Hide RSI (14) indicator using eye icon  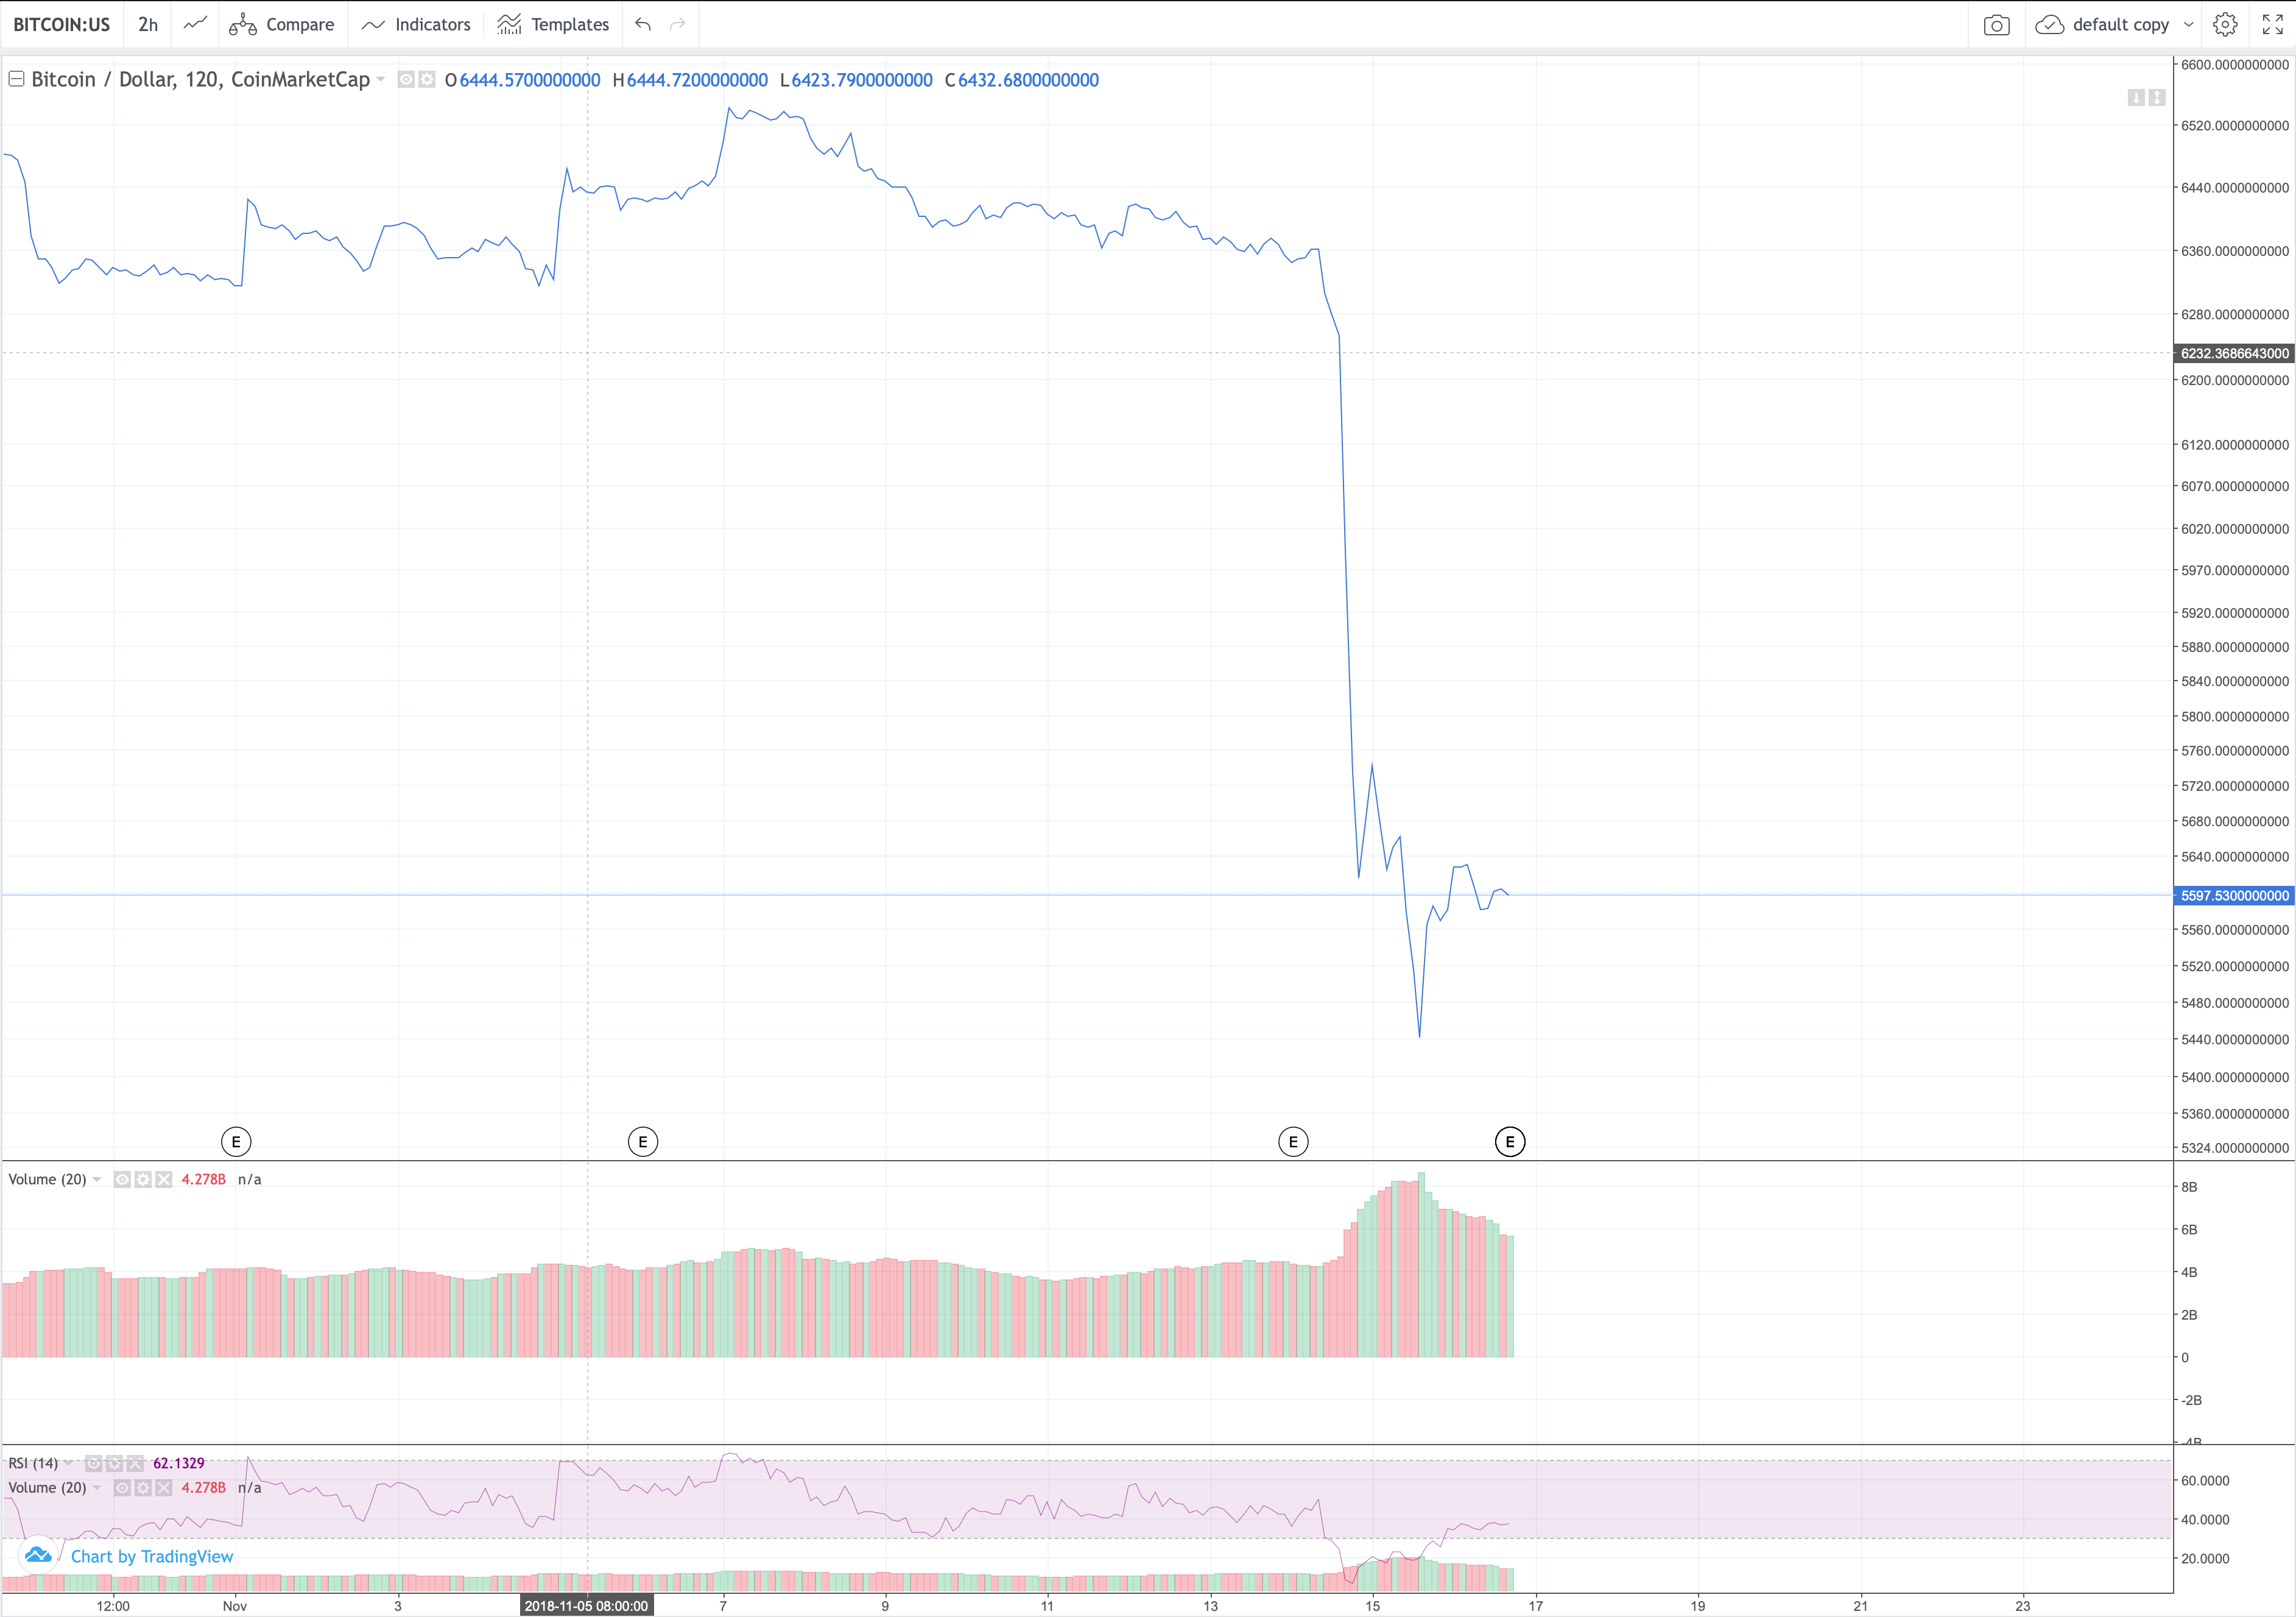point(93,1463)
